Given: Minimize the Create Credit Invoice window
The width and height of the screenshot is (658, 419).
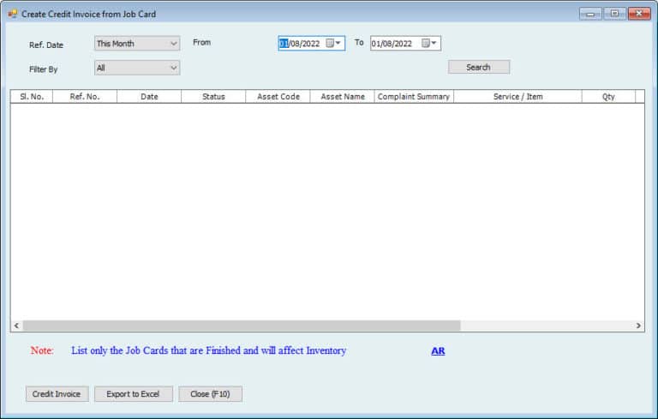Looking at the screenshot, I should [590, 14].
